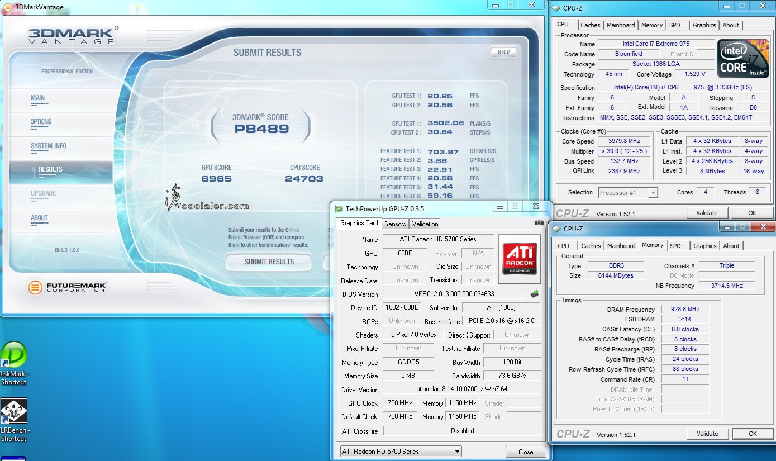Viewport: 776px width, 461px height.
Task: Select the Graphics Card tab in GPU-Z
Action: coord(359,223)
